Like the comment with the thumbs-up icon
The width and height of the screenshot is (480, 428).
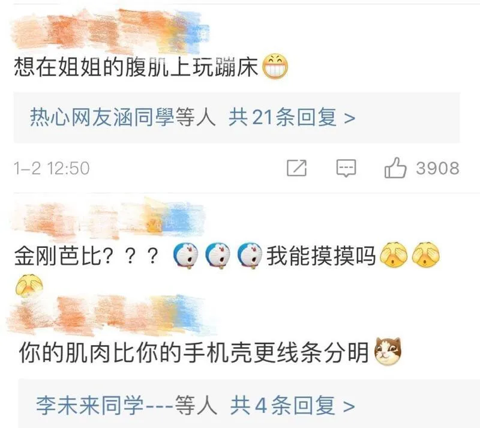click(x=395, y=167)
